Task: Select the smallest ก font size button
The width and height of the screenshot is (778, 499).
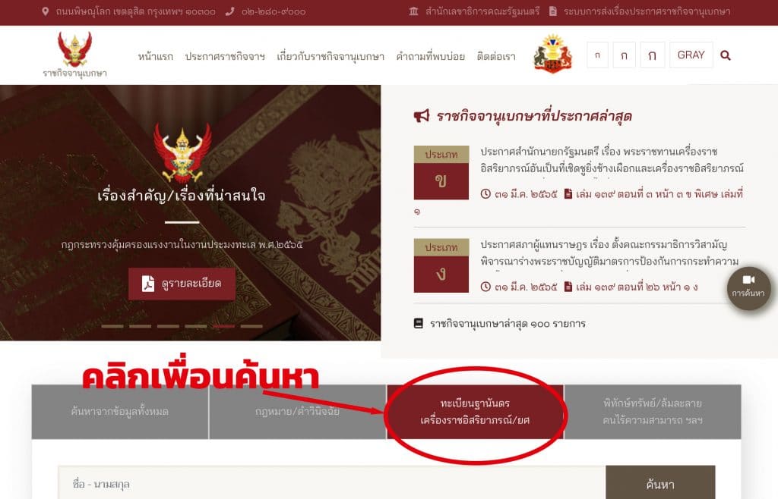Action: click(597, 55)
